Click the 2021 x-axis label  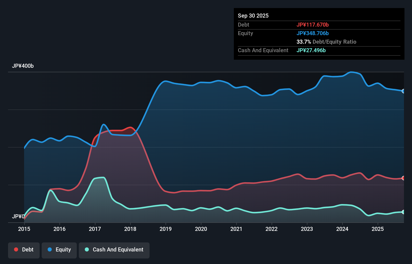point(236,229)
